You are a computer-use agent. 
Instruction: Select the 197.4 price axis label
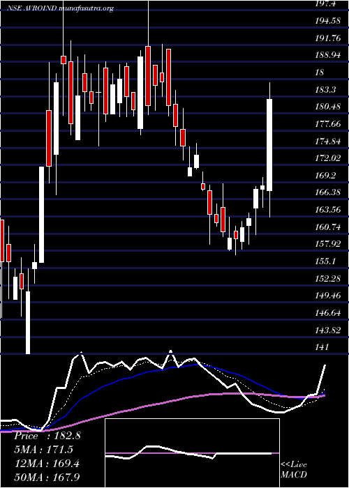click(x=326, y=3)
